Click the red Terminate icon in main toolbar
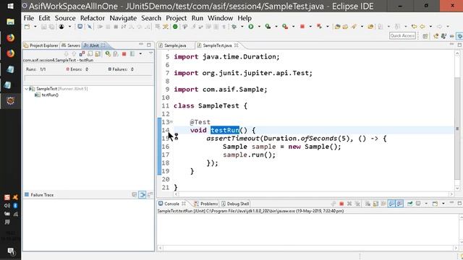 [x=302, y=27]
